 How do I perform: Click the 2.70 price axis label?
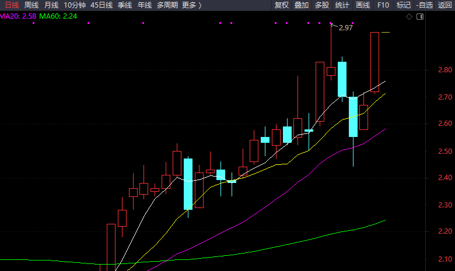(445, 97)
